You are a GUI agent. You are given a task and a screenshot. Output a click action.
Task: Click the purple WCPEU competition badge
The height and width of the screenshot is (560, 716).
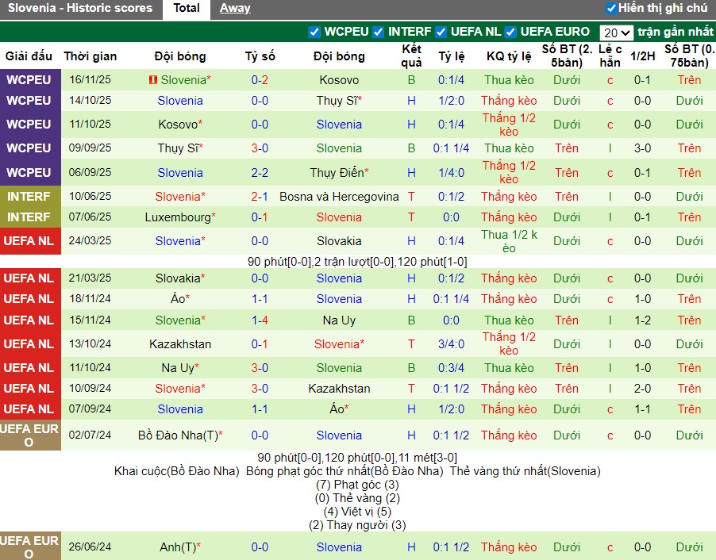pos(30,79)
